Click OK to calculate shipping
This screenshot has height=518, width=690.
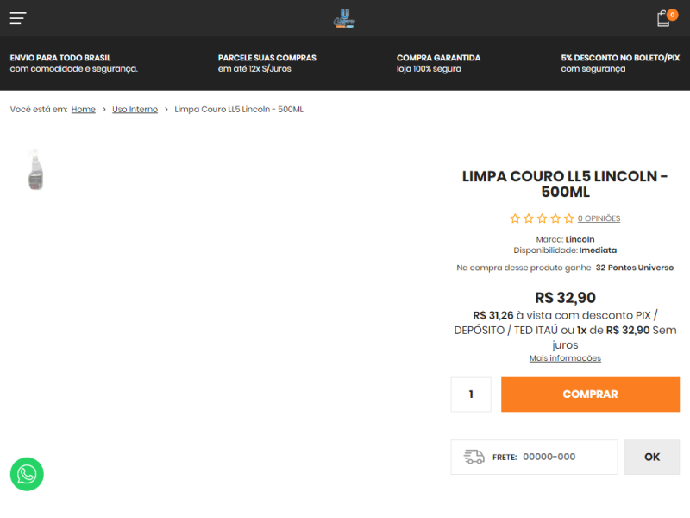tap(652, 457)
